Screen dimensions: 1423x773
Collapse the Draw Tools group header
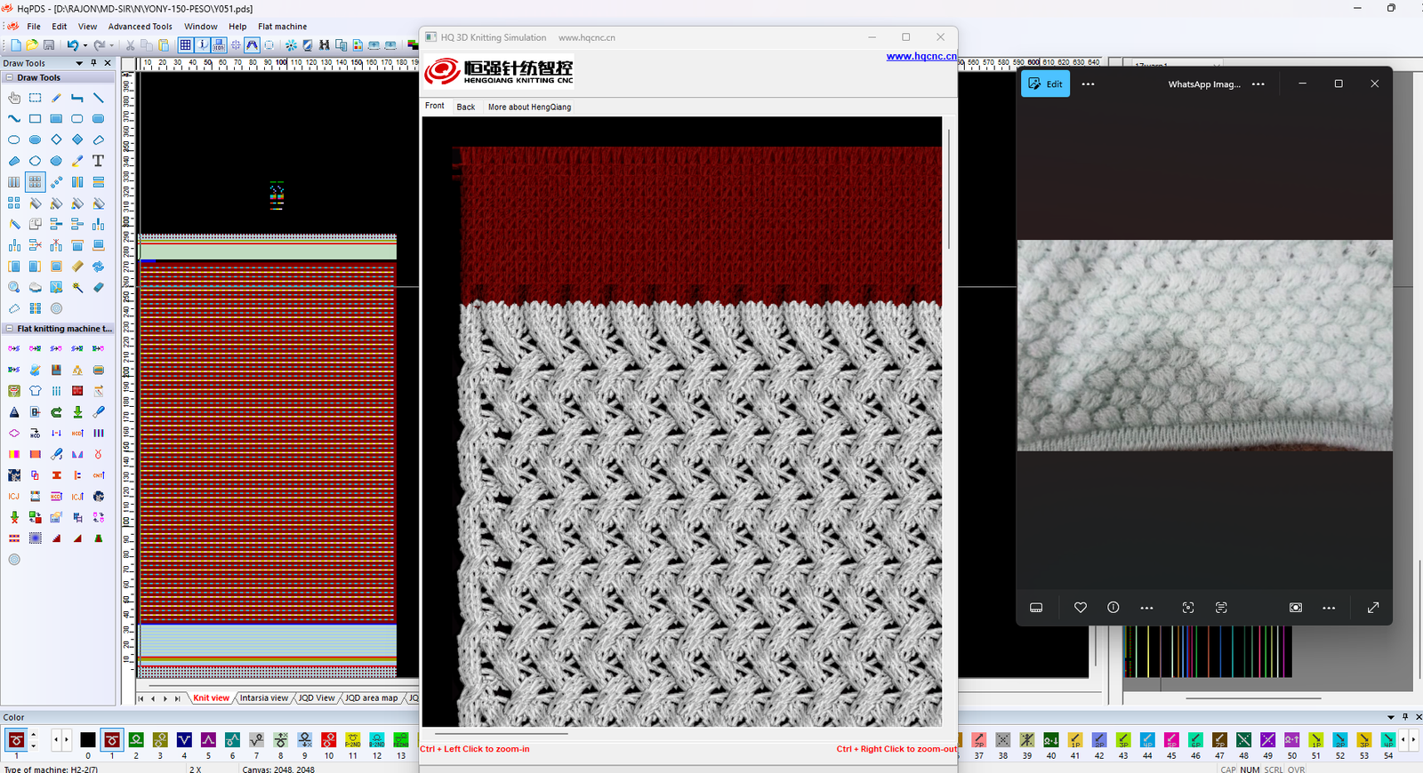[x=10, y=78]
